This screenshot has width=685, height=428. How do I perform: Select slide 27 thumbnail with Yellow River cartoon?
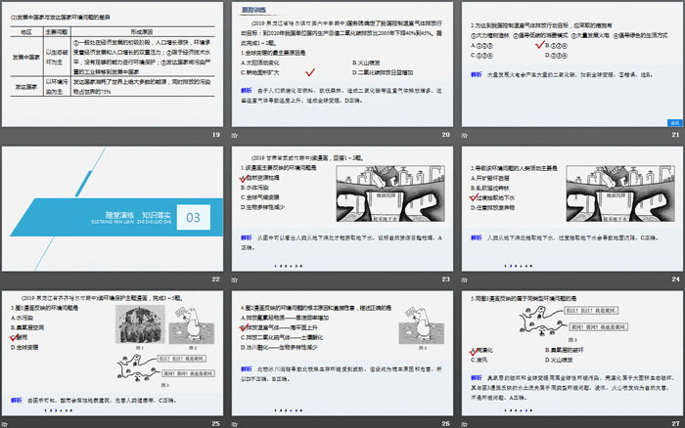tap(572, 353)
